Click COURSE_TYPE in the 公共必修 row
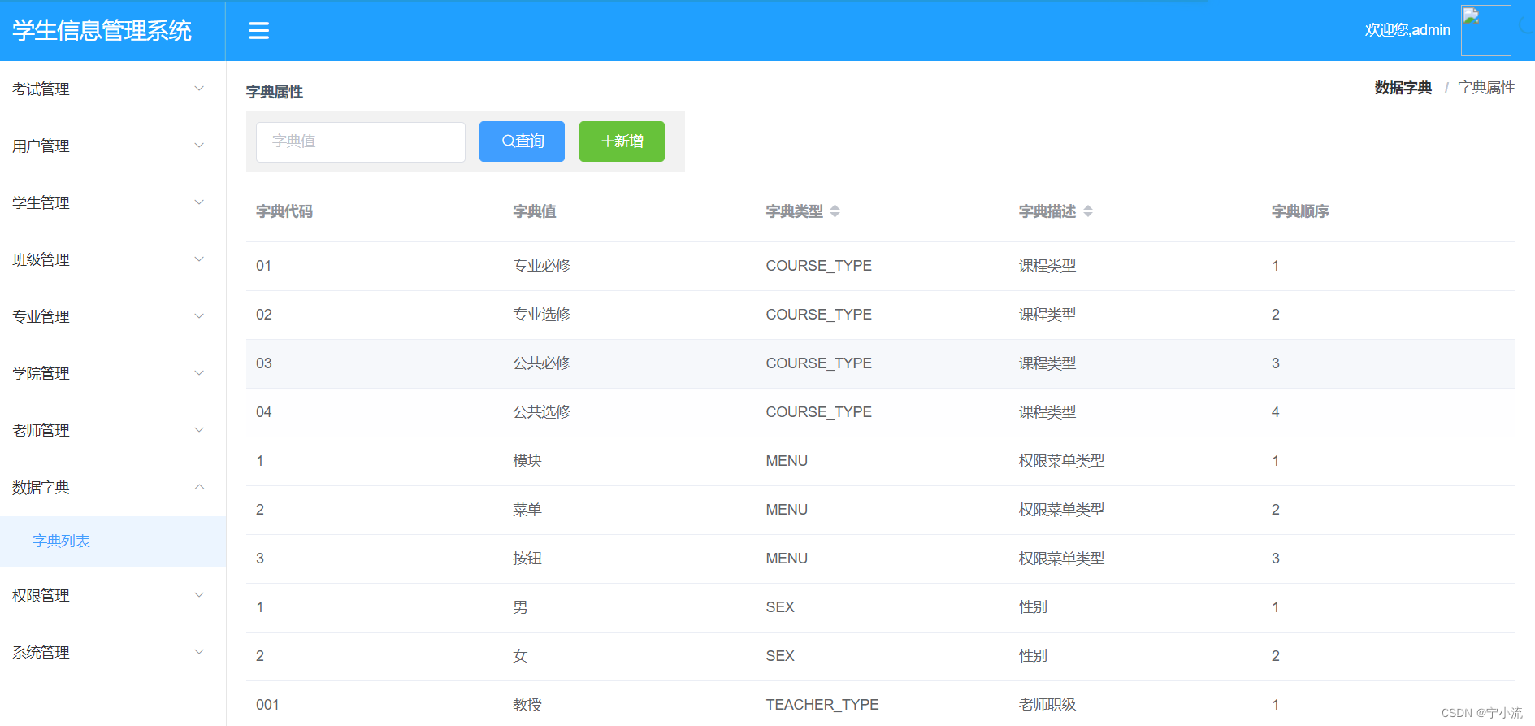Screen dimensions: 1535x726 (818, 363)
